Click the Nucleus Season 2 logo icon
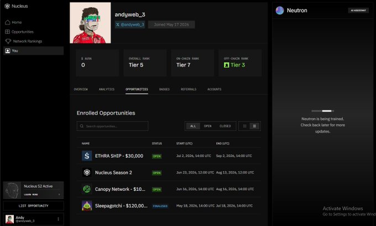Viewport: 376px width, 226px height. pos(87,172)
